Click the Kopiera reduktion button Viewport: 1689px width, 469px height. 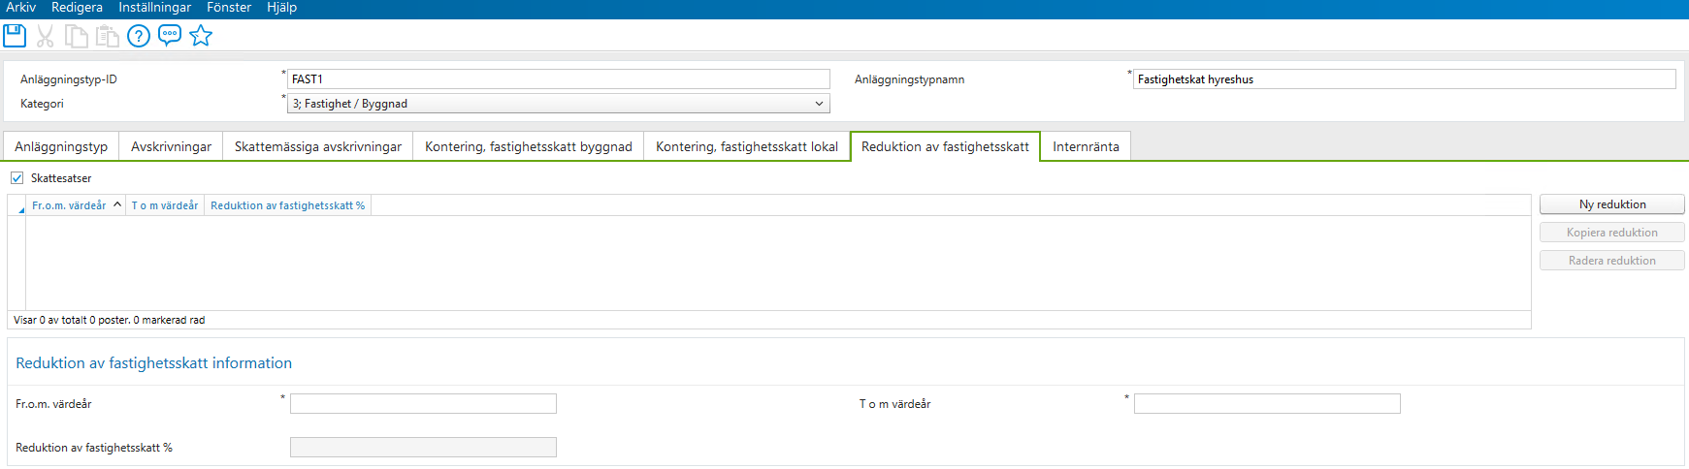pyautogui.click(x=1612, y=233)
